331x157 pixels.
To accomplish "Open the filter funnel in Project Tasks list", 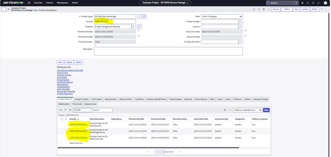I will (x=65, y=110).
